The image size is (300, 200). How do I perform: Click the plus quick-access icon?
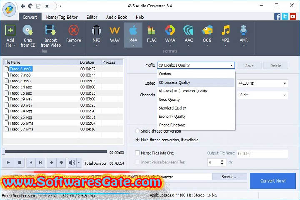click(x=23, y=6)
